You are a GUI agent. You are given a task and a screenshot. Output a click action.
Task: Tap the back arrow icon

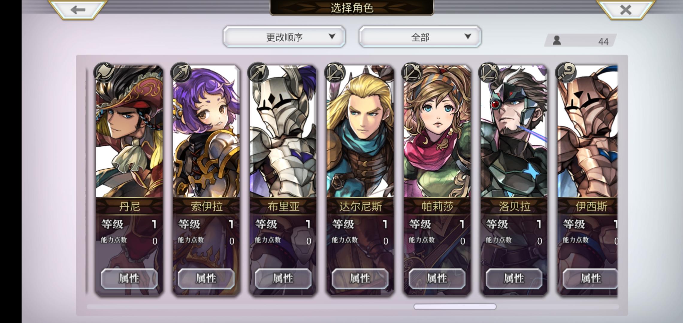[x=78, y=10]
